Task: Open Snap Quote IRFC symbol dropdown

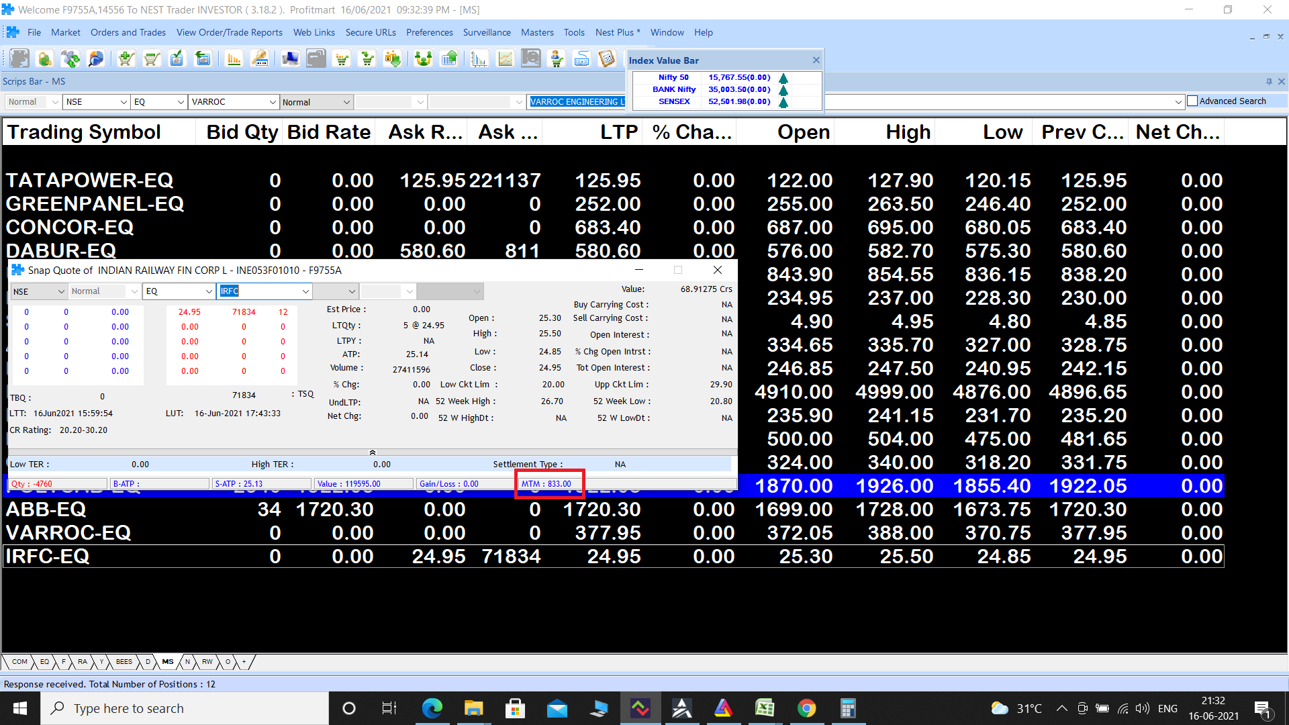Action: point(305,291)
